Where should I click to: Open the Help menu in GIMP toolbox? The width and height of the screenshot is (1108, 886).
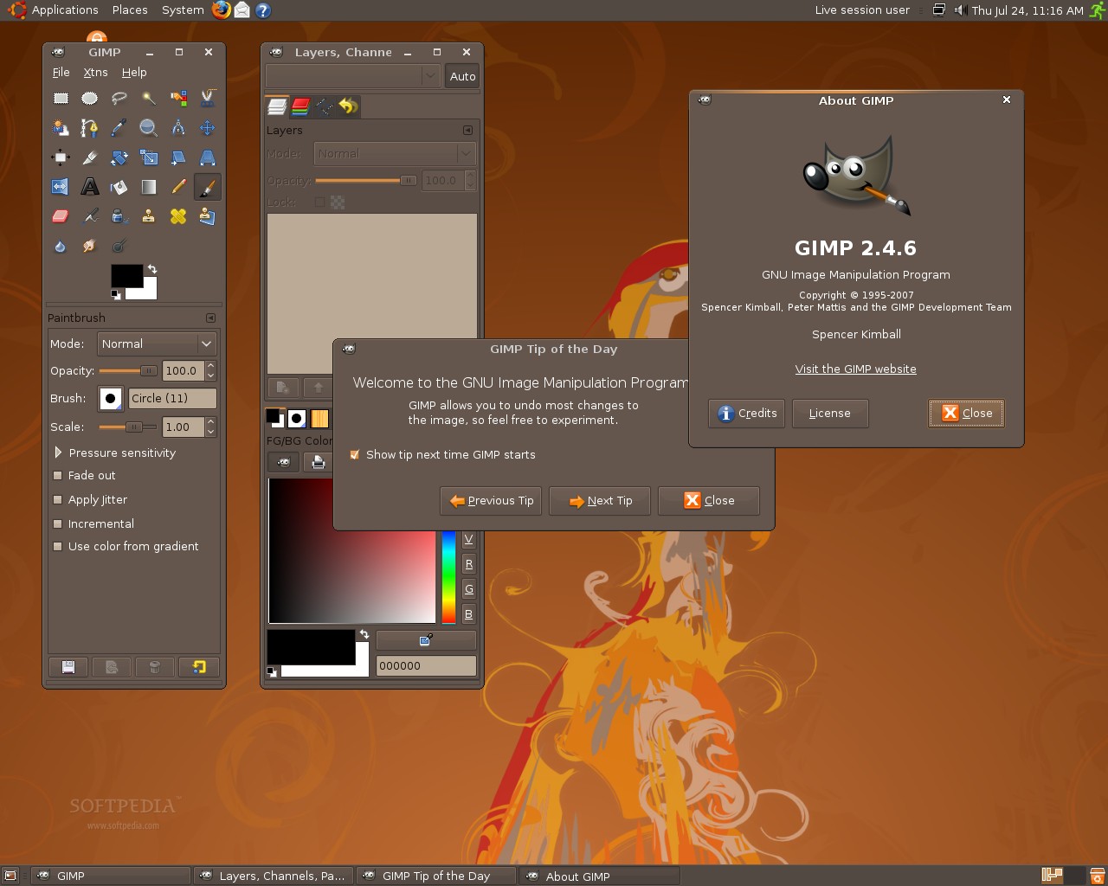tap(134, 72)
